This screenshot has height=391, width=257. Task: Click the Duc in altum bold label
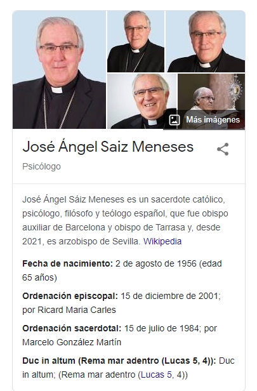point(119,361)
